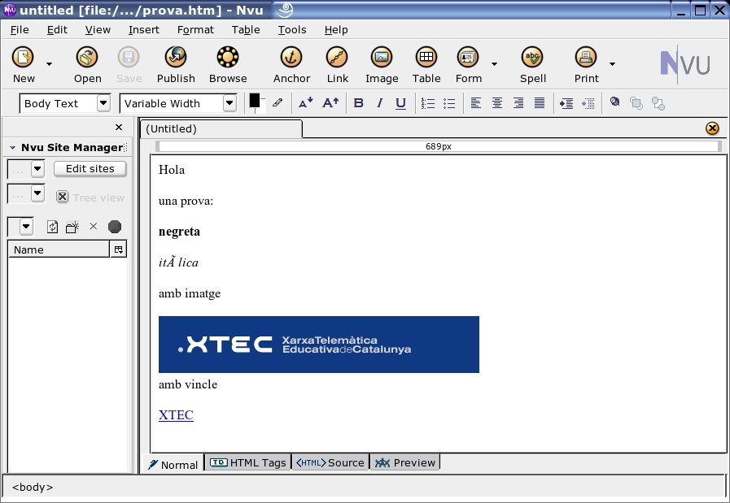
Task: Click the Edit sites button
Action: tap(90, 169)
